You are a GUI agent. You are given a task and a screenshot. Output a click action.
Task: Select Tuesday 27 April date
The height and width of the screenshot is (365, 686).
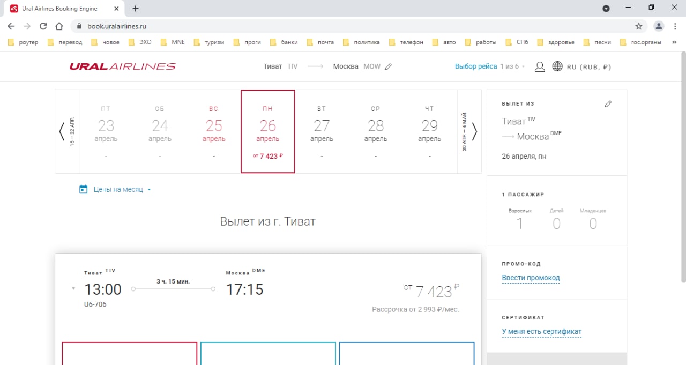(x=322, y=132)
